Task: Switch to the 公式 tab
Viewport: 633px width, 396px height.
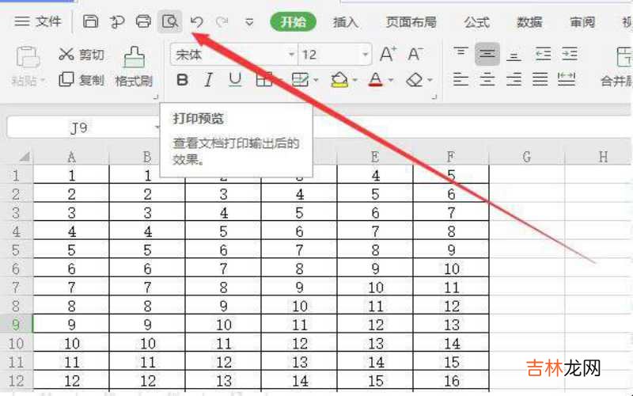Action: [477, 22]
